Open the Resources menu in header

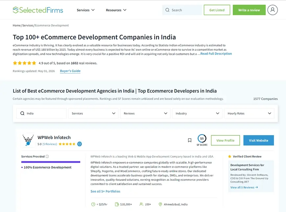coord(116,10)
